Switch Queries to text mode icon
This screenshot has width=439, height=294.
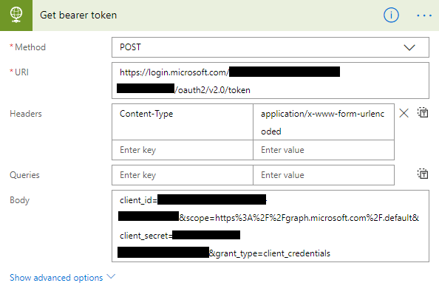tap(423, 174)
